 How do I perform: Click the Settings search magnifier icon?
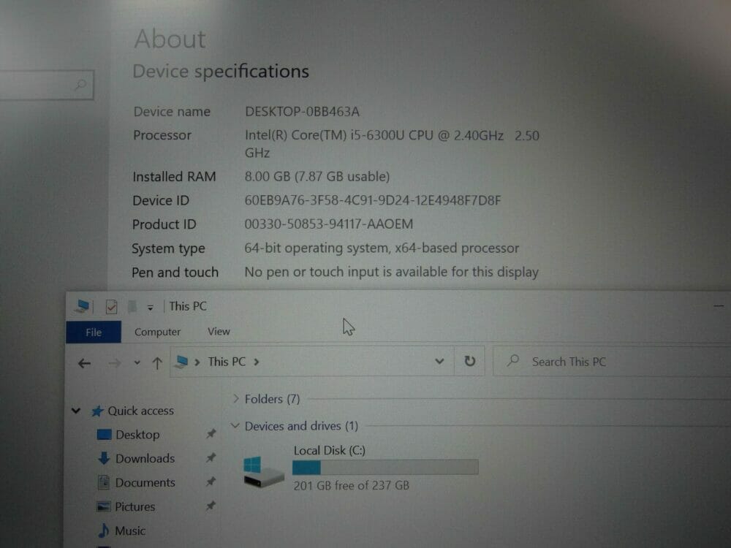coord(80,84)
